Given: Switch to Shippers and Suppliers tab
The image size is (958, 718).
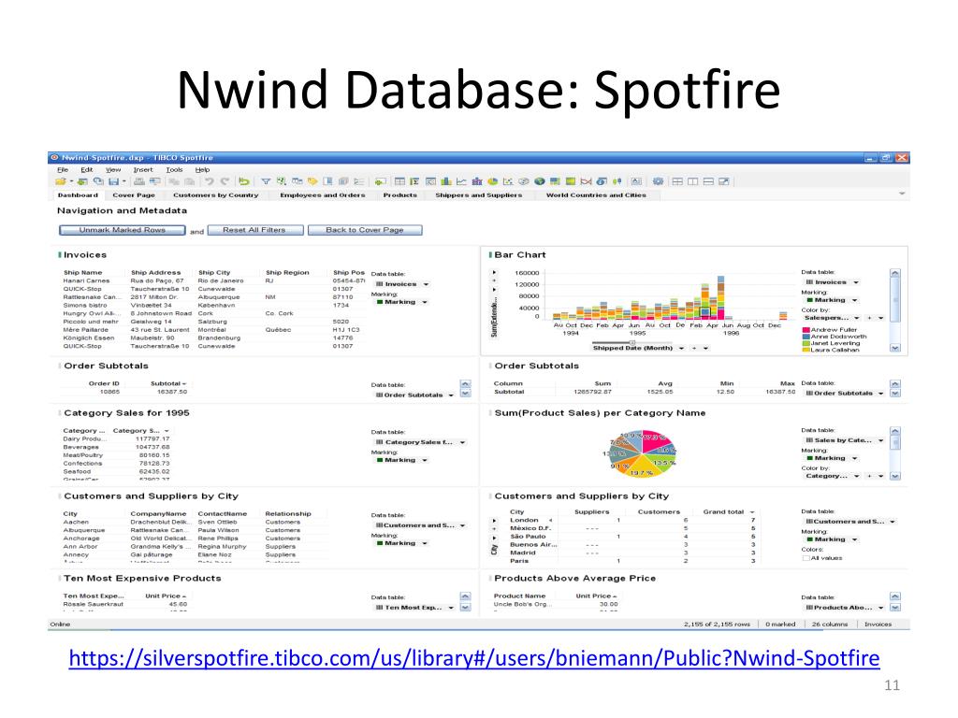Looking at the screenshot, I should point(479,195).
